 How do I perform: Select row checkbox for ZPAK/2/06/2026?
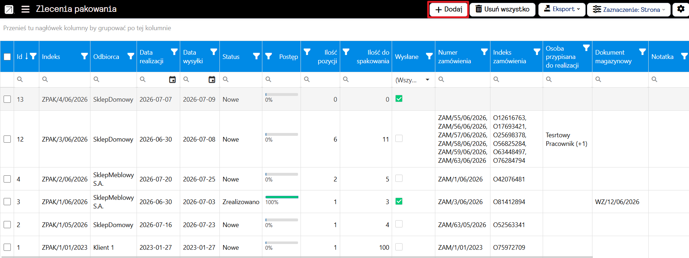[7, 179]
